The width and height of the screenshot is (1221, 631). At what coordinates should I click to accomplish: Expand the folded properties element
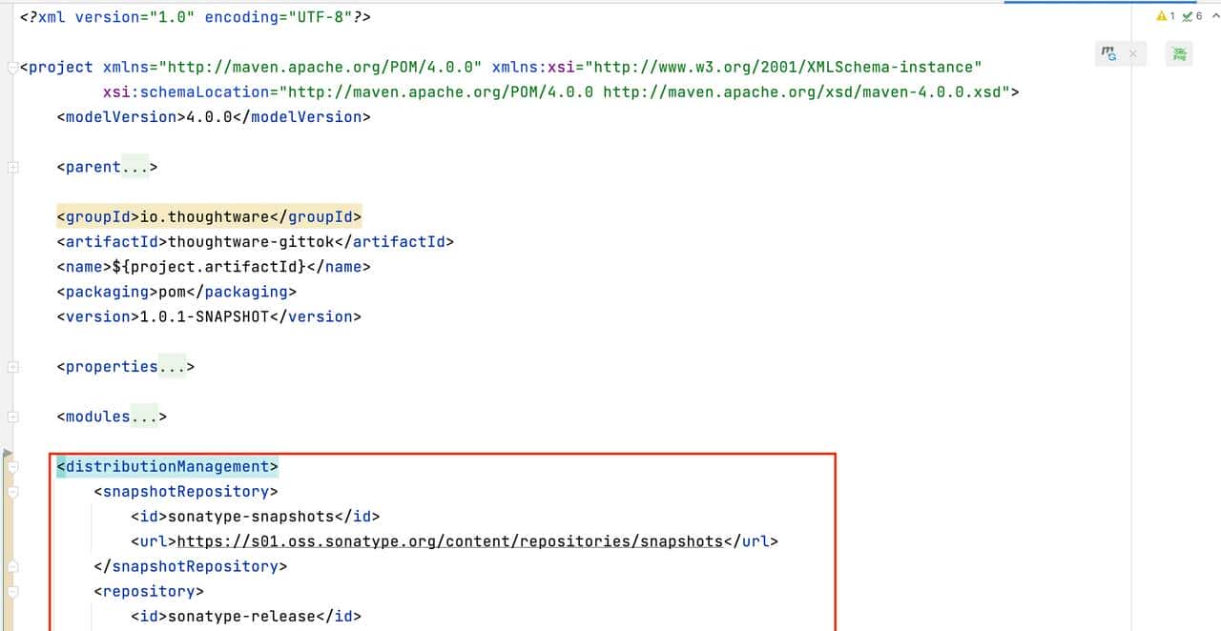click(x=12, y=367)
